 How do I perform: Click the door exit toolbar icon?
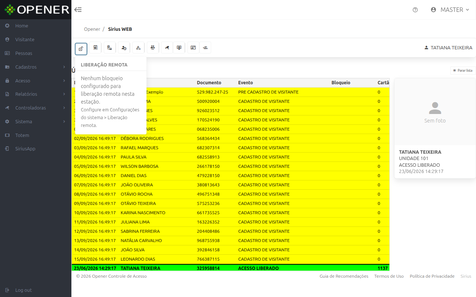tap(95, 48)
